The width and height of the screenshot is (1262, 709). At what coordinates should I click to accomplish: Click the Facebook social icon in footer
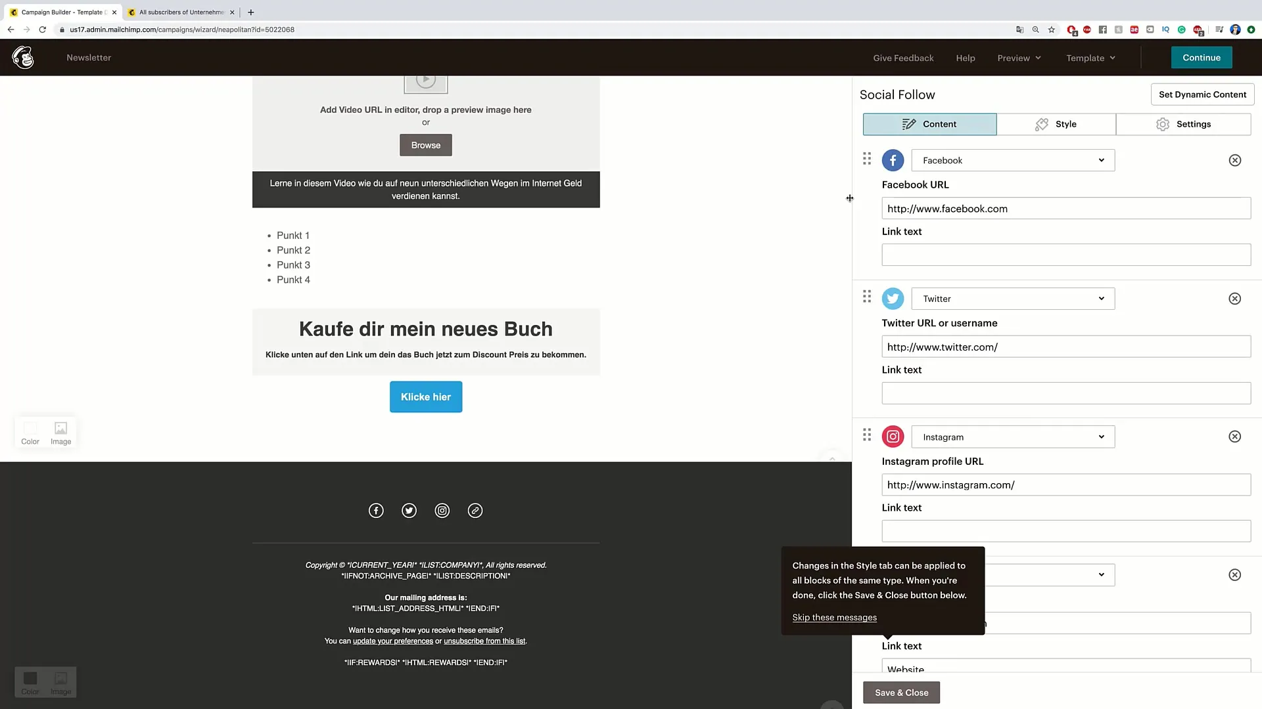click(x=376, y=510)
